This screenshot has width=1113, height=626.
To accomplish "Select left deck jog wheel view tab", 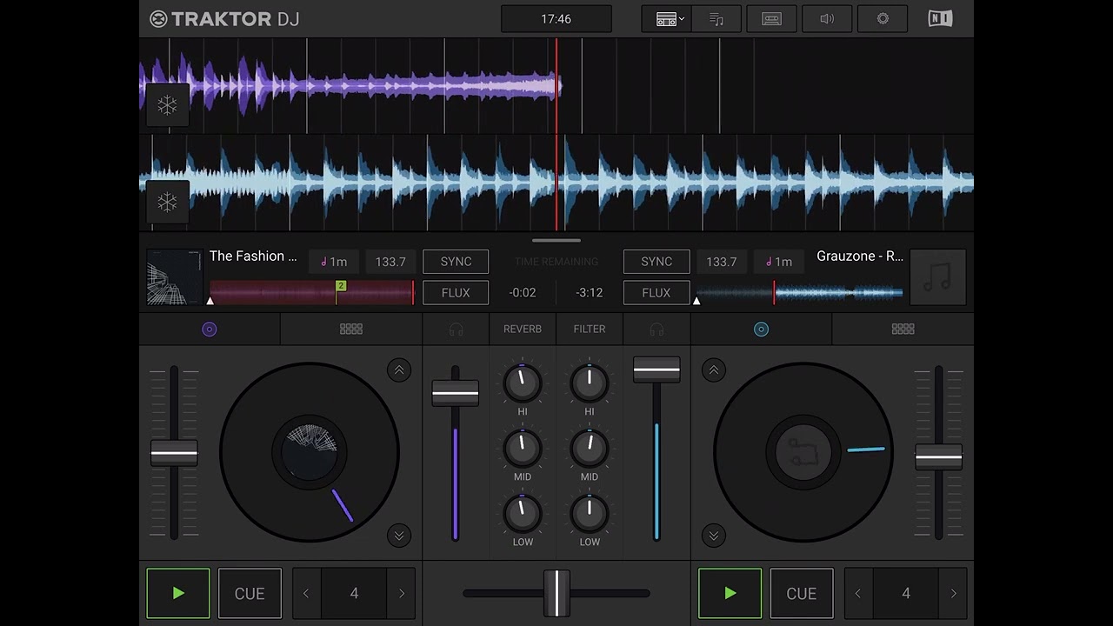I will click(210, 330).
